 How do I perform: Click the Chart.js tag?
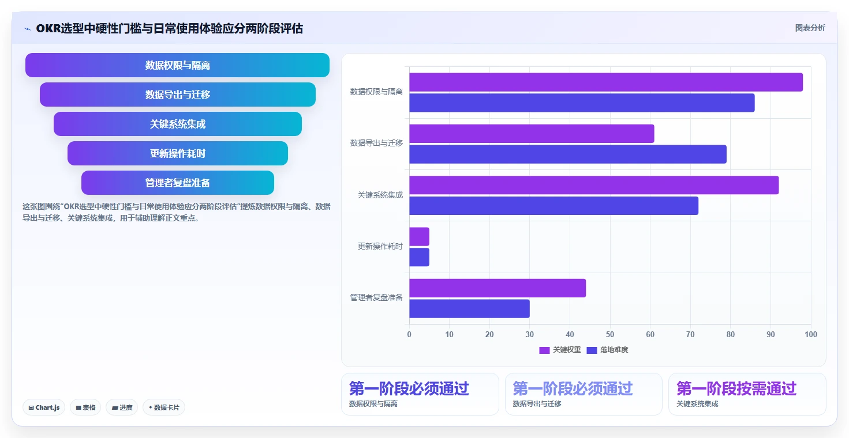point(44,407)
